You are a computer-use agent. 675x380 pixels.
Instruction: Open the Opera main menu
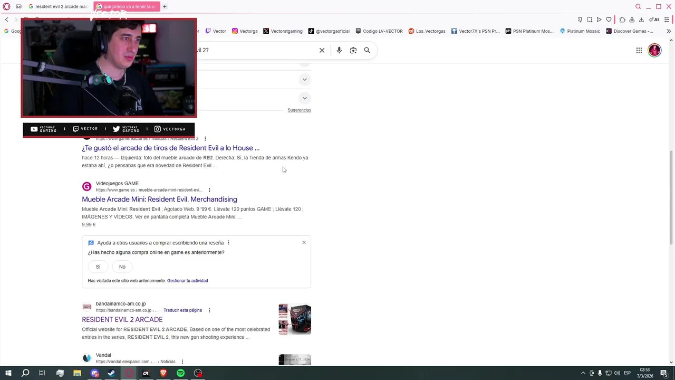coord(6,6)
